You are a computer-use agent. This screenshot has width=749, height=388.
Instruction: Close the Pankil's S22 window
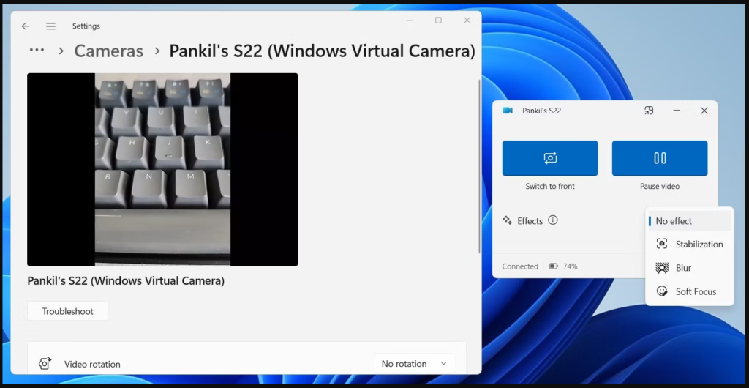(704, 111)
